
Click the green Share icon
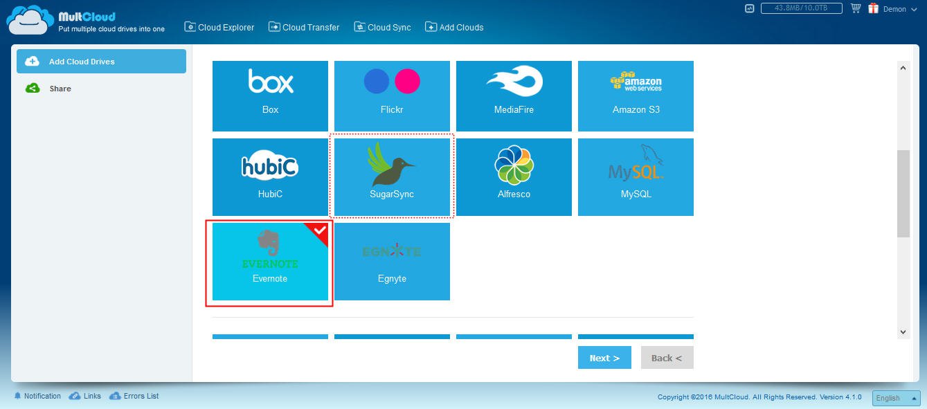click(x=32, y=89)
